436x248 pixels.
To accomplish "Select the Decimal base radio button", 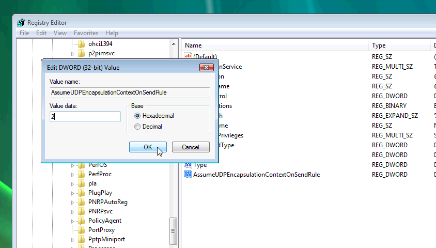I will click(137, 127).
